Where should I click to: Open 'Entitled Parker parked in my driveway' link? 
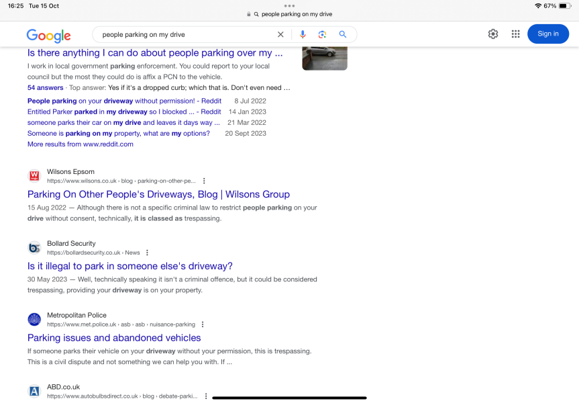[x=124, y=111]
